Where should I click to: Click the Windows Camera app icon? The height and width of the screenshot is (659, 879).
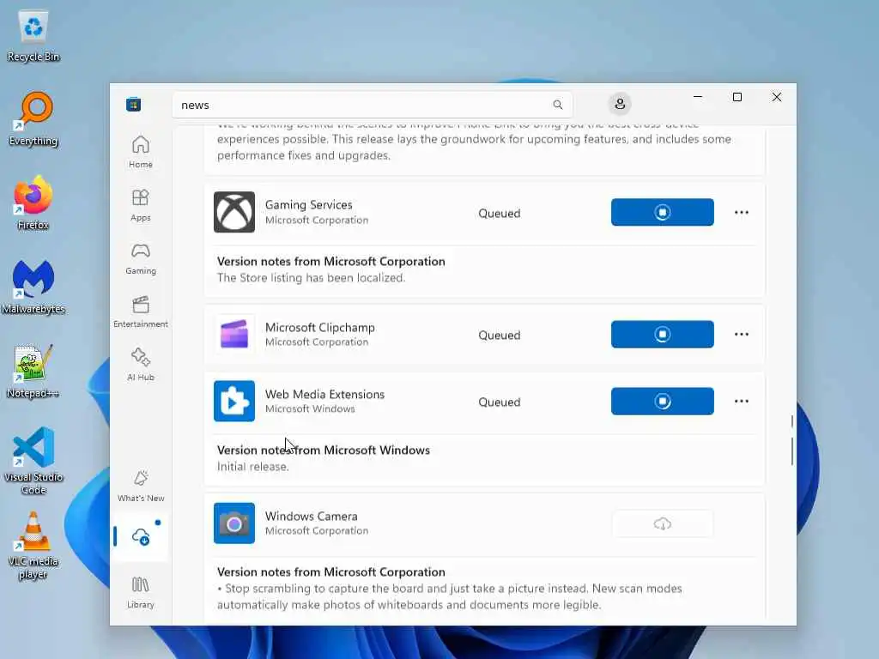pyautogui.click(x=234, y=523)
